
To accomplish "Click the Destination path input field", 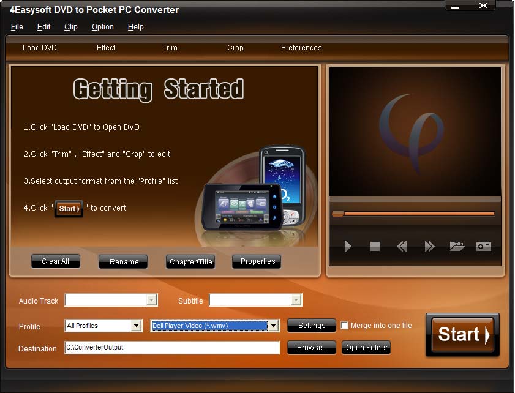I will [172, 347].
